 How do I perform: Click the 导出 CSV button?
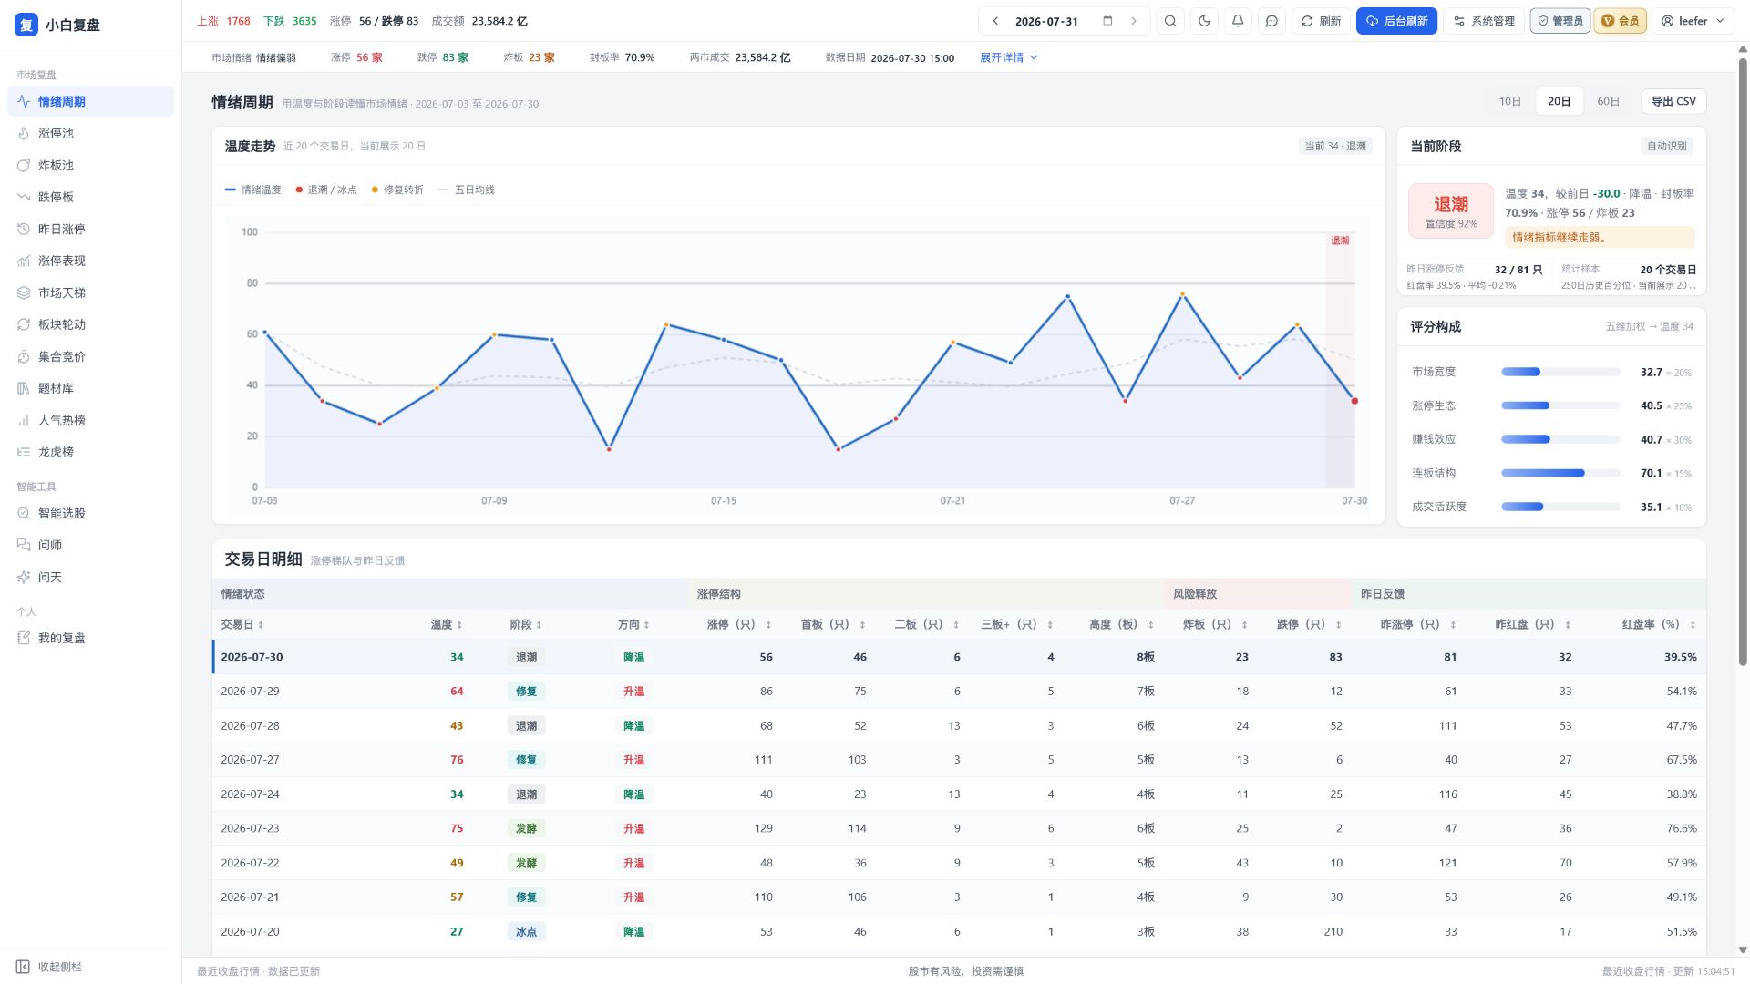(1673, 101)
